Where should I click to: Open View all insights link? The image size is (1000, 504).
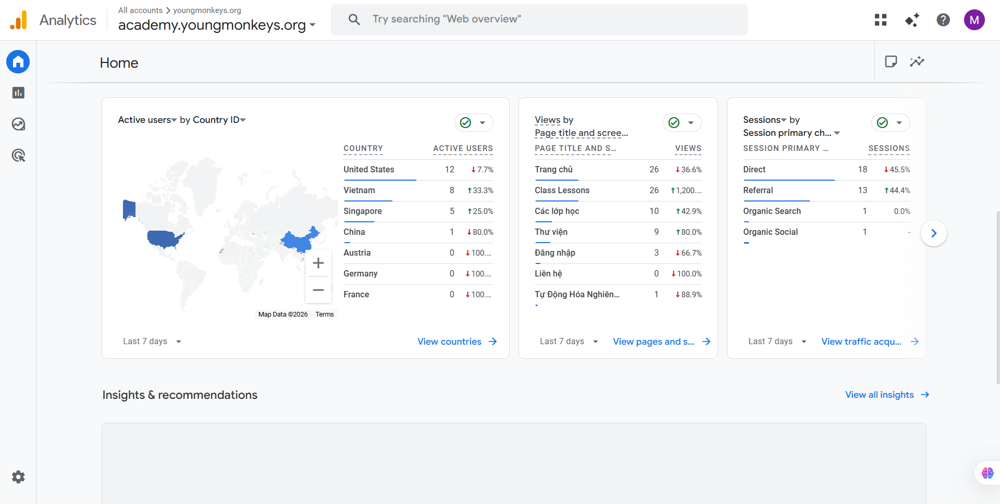click(886, 395)
